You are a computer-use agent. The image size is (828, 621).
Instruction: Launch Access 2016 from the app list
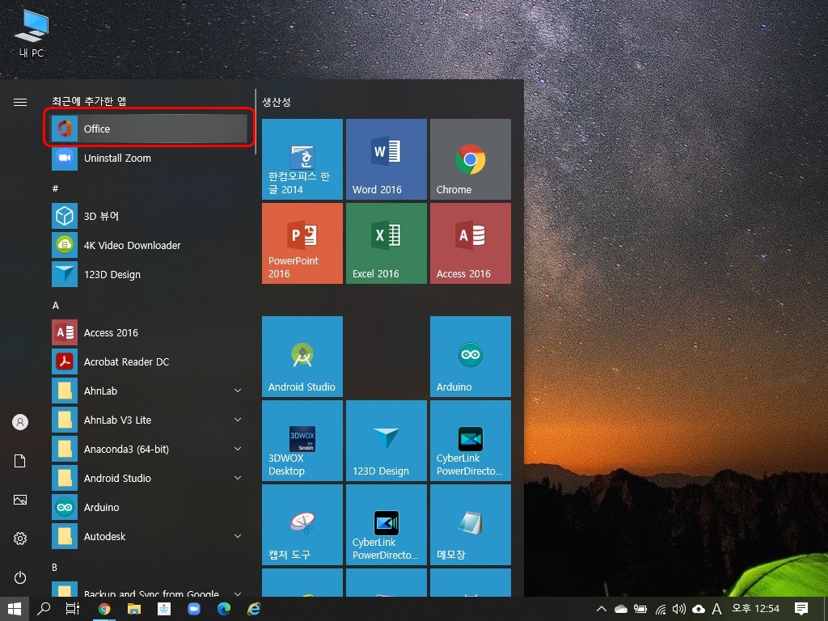pos(149,332)
